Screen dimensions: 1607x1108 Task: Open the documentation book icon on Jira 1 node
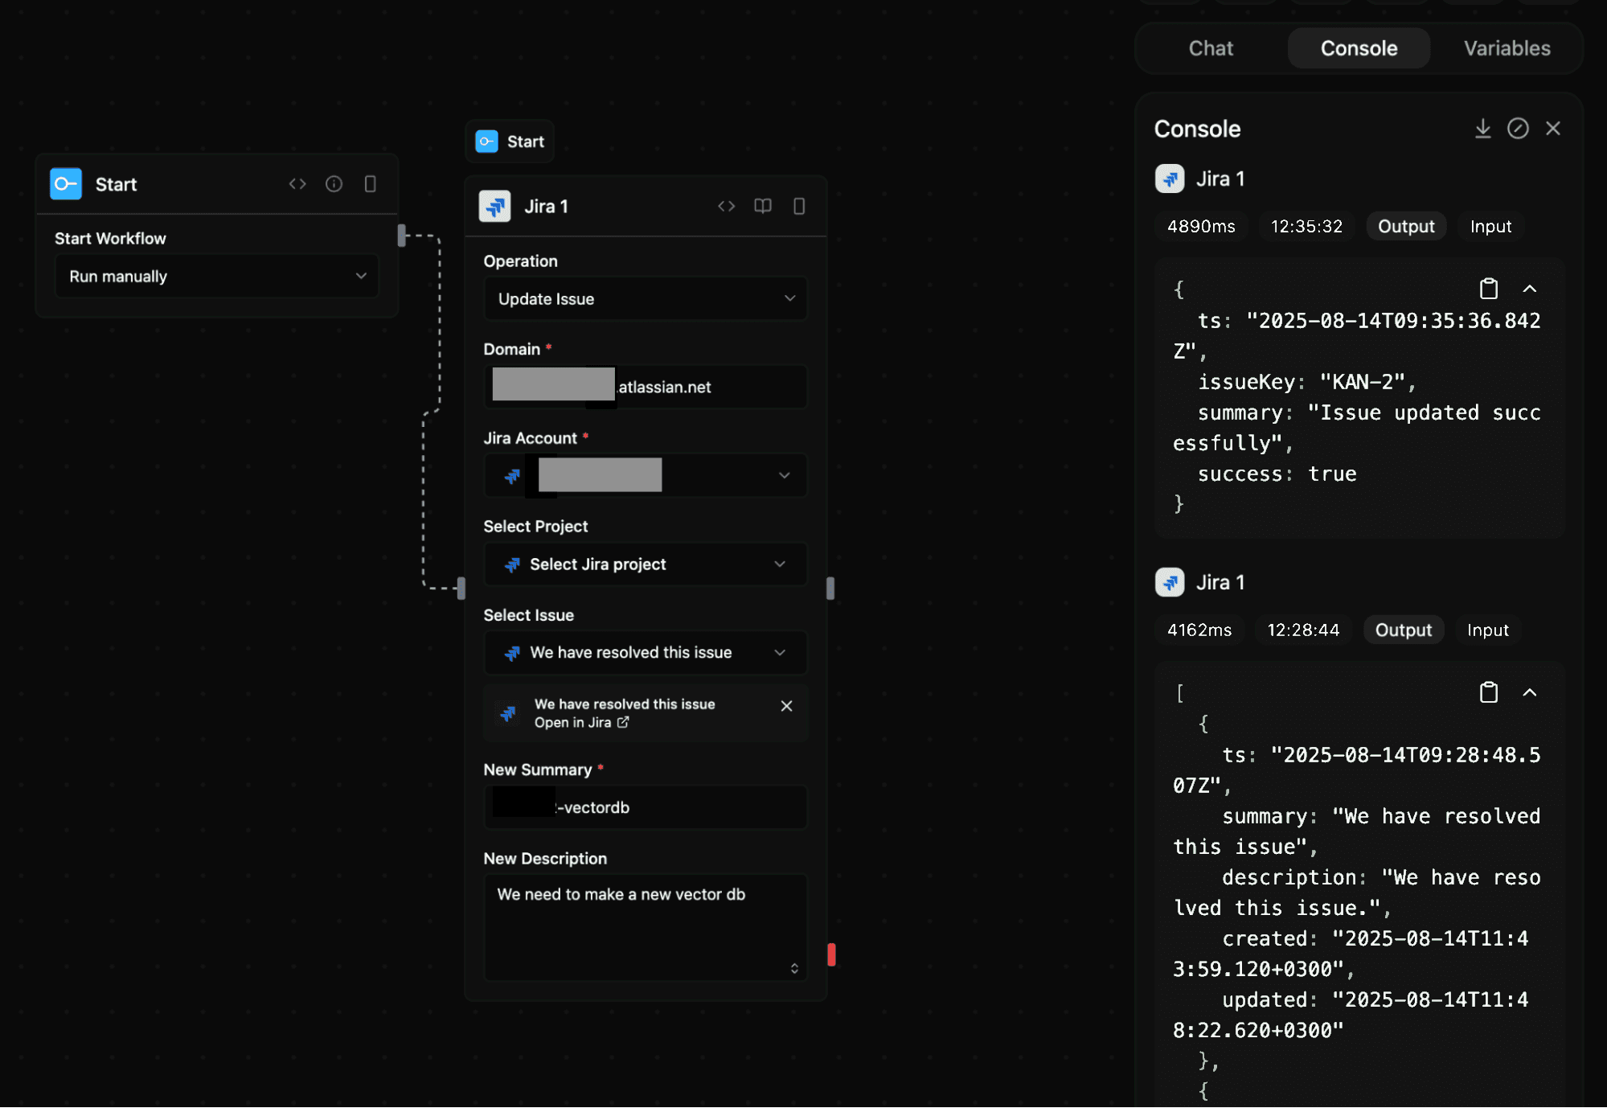(762, 206)
